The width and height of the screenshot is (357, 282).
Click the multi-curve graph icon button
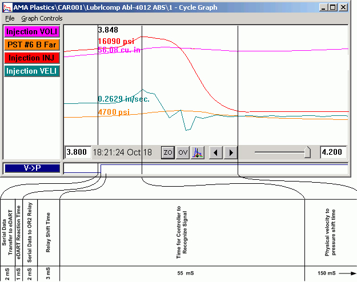198,152
